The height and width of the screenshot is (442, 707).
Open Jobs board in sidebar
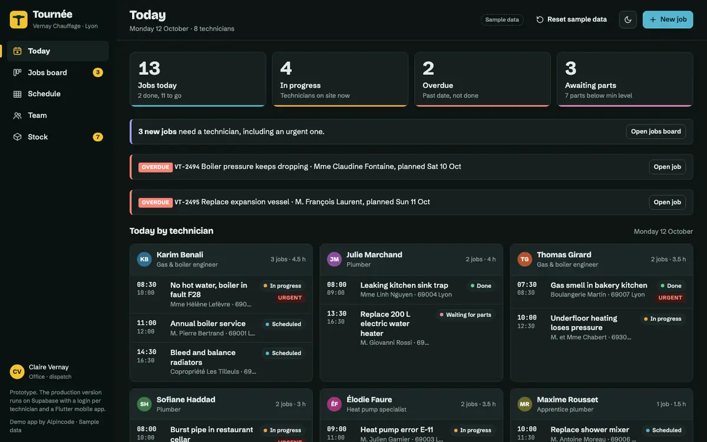[58, 72]
